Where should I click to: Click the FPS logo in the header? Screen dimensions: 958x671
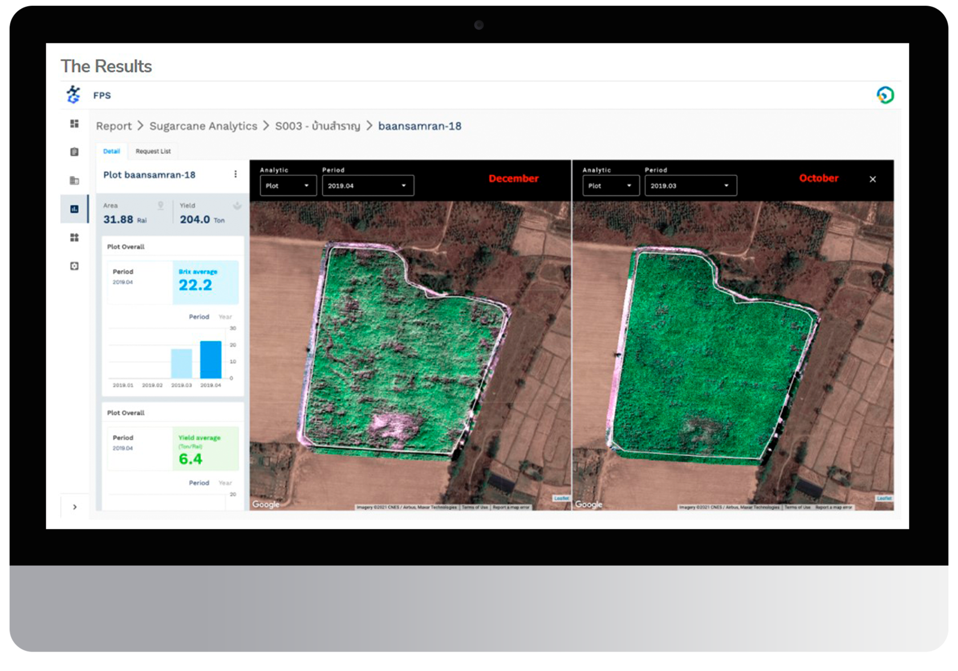coord(73,95)
